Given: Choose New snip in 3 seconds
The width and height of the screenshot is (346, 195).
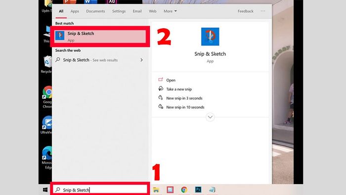Looking at the screenshot, I should point(184,98).
